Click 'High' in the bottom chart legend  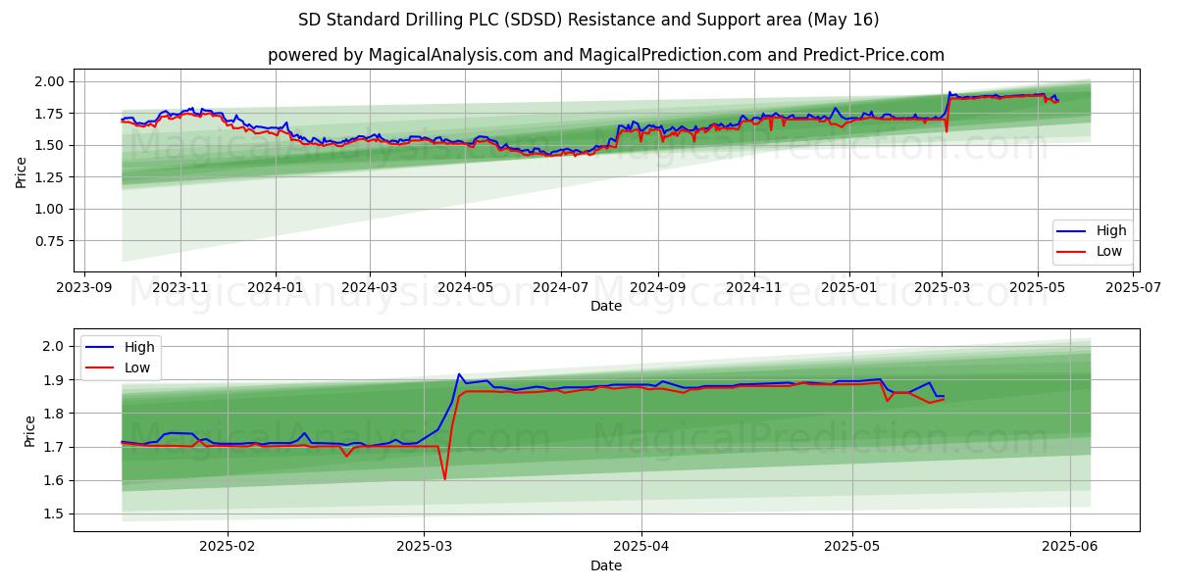[140, 347]
